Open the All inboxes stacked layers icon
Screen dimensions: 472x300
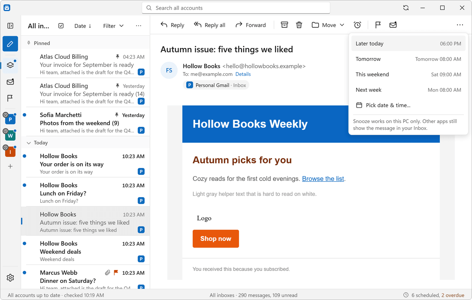coord(10,65)
